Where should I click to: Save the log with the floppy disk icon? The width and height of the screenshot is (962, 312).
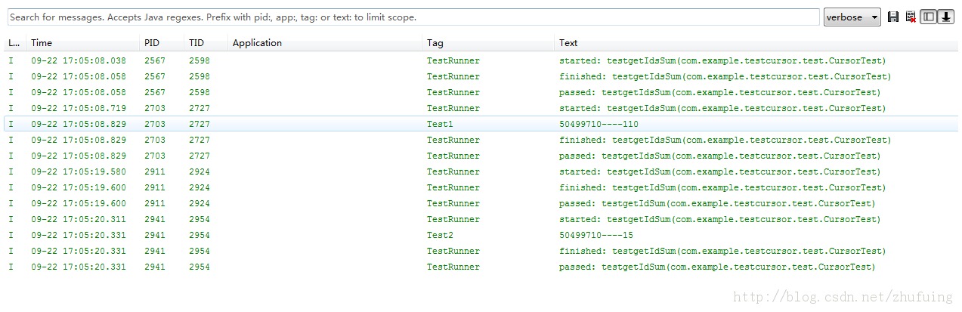pyautogui.click(x=893, y=17)
